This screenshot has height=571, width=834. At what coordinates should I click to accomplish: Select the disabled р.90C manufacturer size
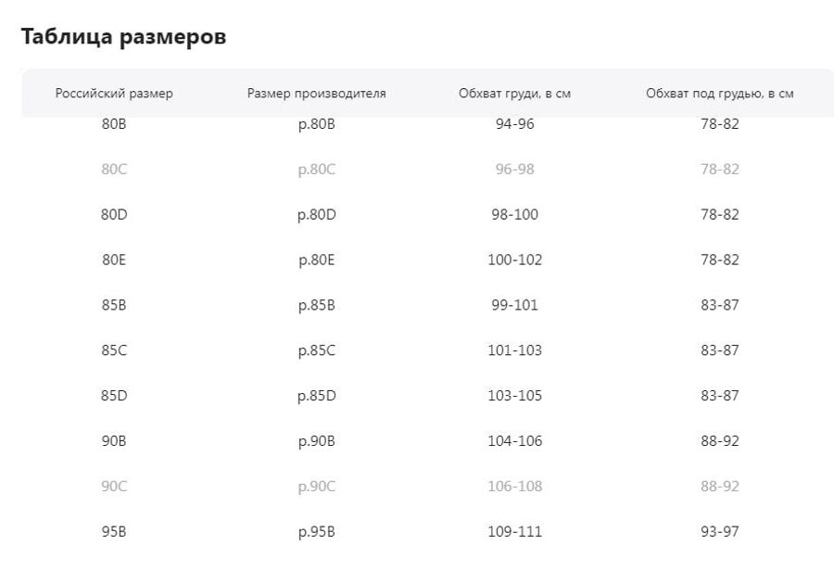[x=317, y=487]
